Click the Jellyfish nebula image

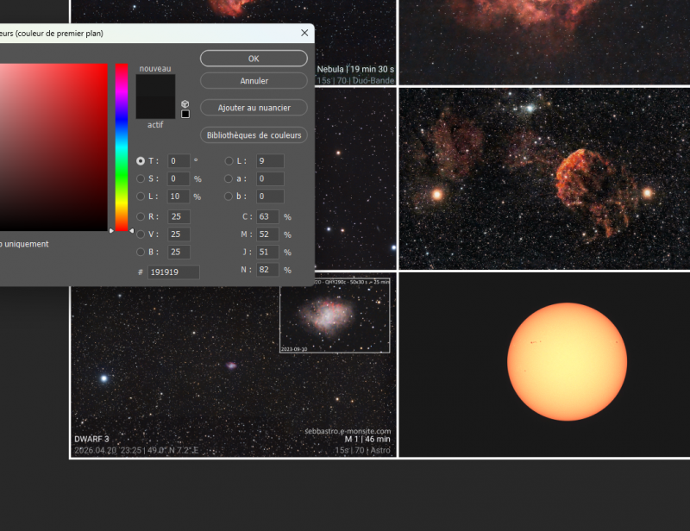click(544, 178)
